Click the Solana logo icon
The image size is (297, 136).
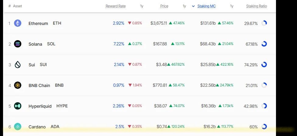point(18,44)
